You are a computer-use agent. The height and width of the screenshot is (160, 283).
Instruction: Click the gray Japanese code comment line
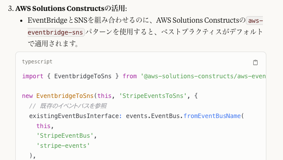point(68,106)
